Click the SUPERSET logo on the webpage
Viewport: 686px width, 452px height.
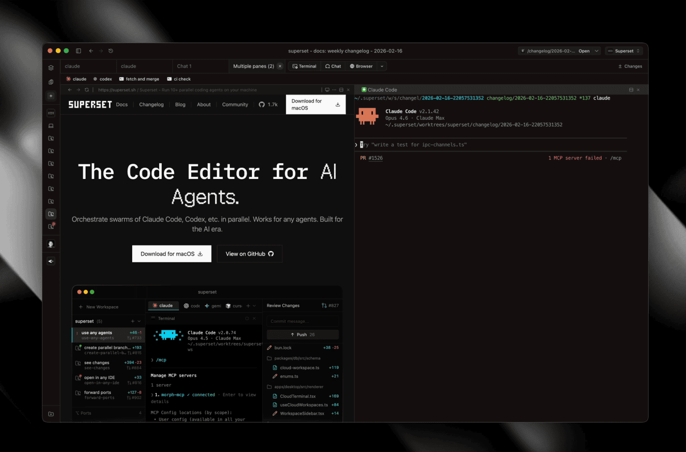tap(90, 104)
